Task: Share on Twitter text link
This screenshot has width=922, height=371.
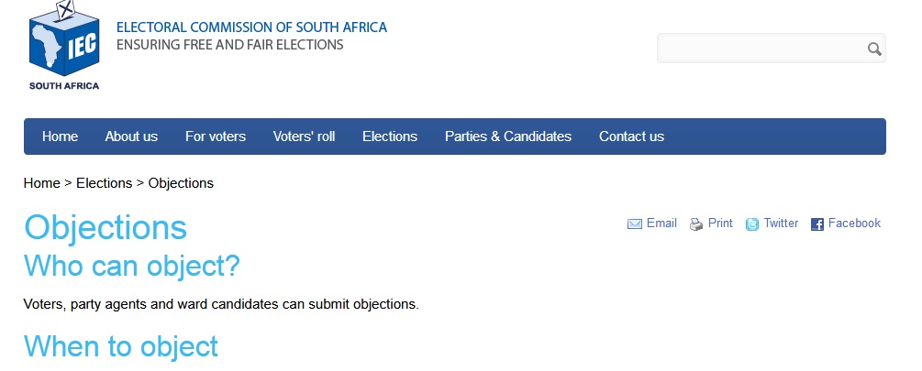Action: coord(781,224)
